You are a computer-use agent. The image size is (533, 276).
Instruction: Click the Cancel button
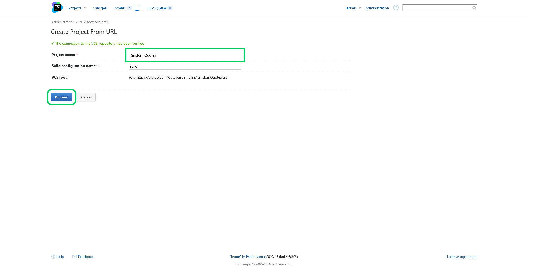pyautogui.click(x=86, y=97)
